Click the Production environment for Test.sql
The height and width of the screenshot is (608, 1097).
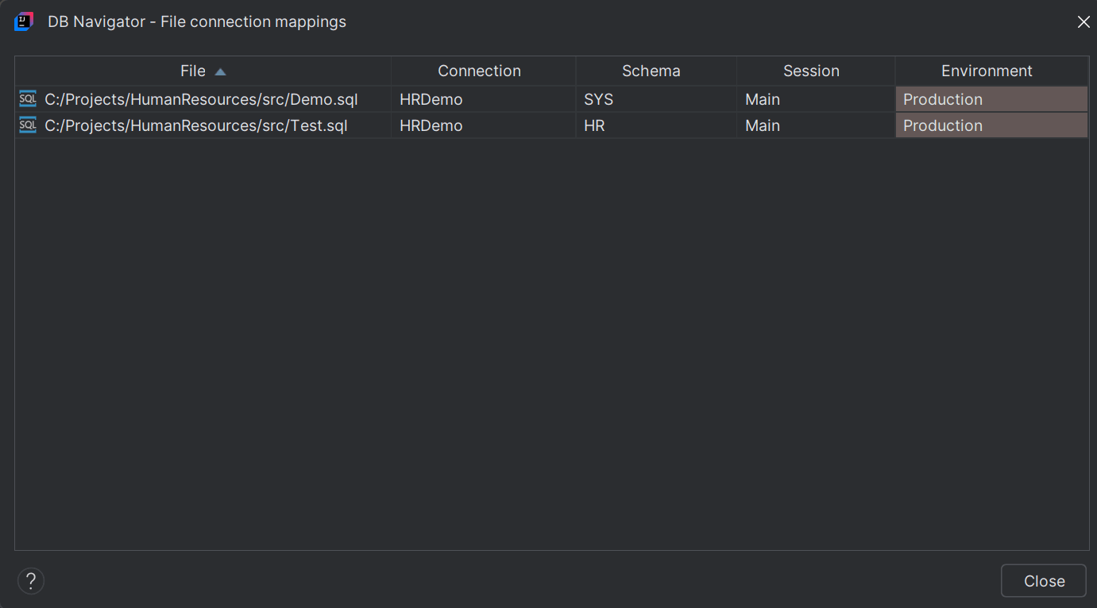point(943,125)
